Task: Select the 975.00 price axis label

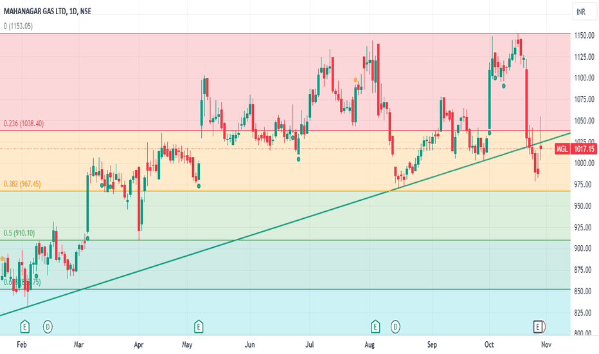Action: tap(584, 185)
